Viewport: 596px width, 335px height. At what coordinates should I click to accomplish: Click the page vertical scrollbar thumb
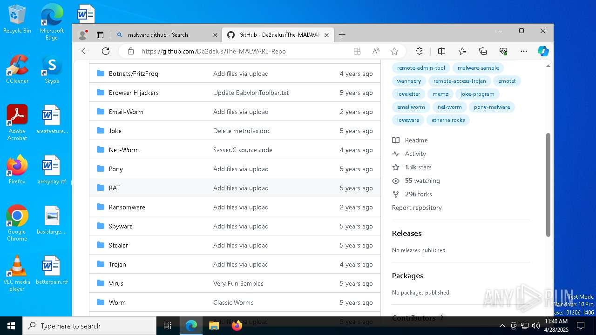(548, 185)
